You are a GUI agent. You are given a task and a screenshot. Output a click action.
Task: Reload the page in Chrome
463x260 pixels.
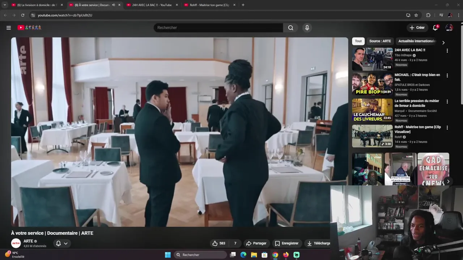point(23,15)
